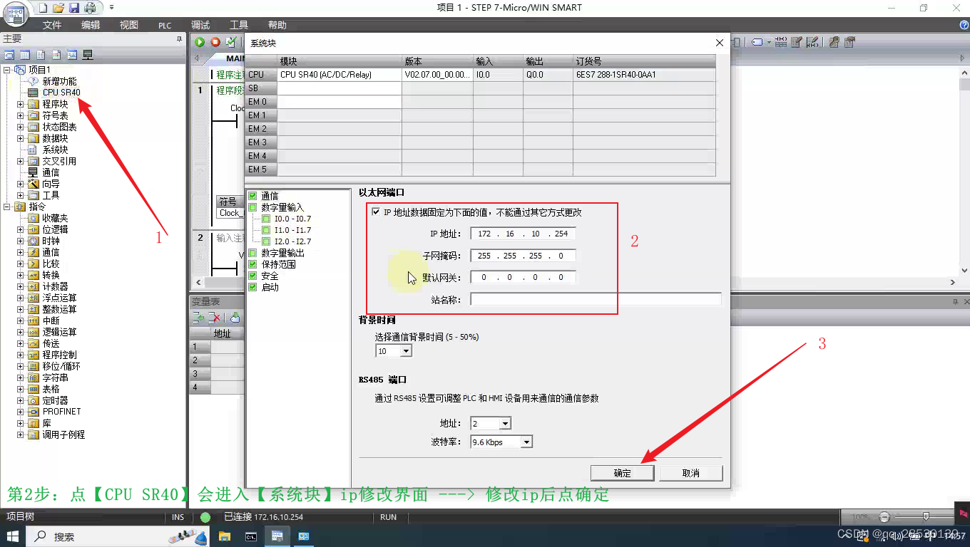
Task: Click the STEP 7 application logo button
Action: pyautogui.click(x=16, y=13)
